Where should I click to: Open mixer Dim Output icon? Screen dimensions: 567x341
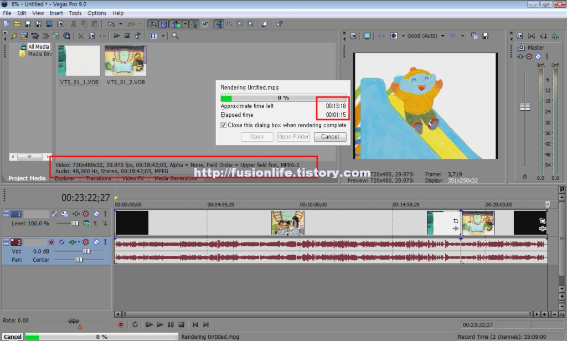point(544,36)
